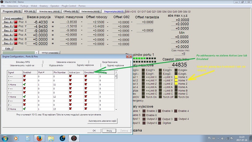Toggle Enabled for Y -- signal

pos(24,92)
